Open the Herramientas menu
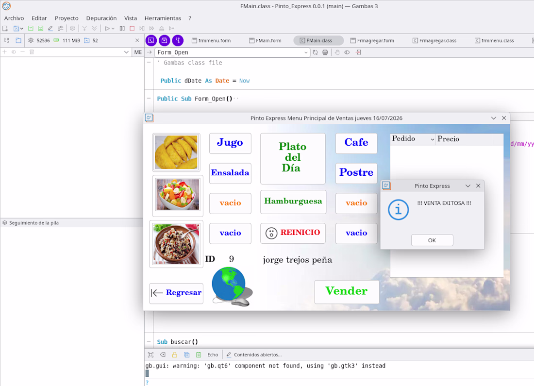The height and width of the screenshot is (386, 534). (x=163, y=18)
